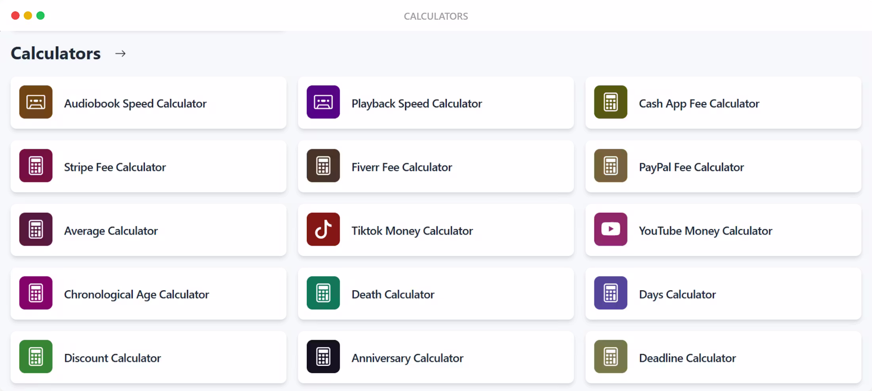Open the YouTube Money Calculator icon
This screenshot has width=872, height=391.
(610, 229)
